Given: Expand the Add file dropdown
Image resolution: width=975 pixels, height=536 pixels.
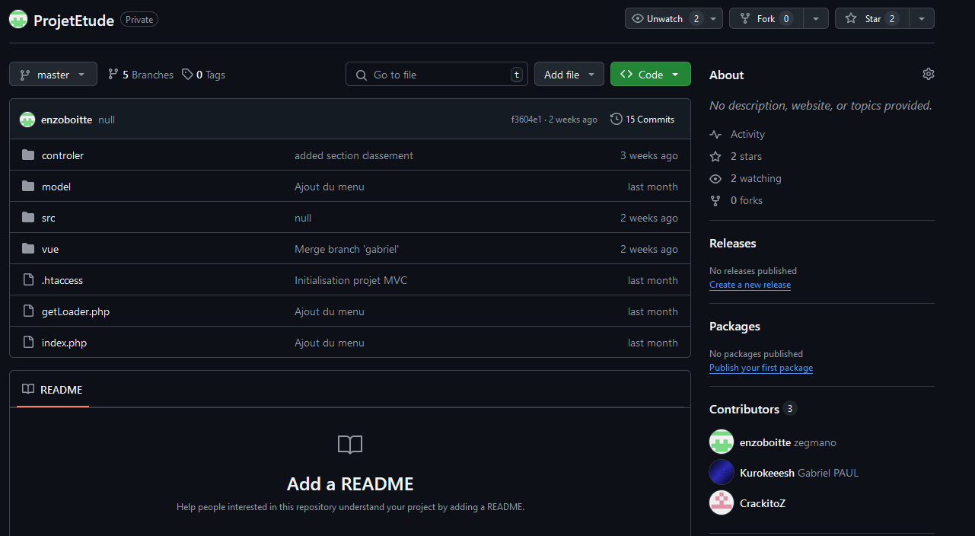Looking at the screenshot, I should 569,74.
